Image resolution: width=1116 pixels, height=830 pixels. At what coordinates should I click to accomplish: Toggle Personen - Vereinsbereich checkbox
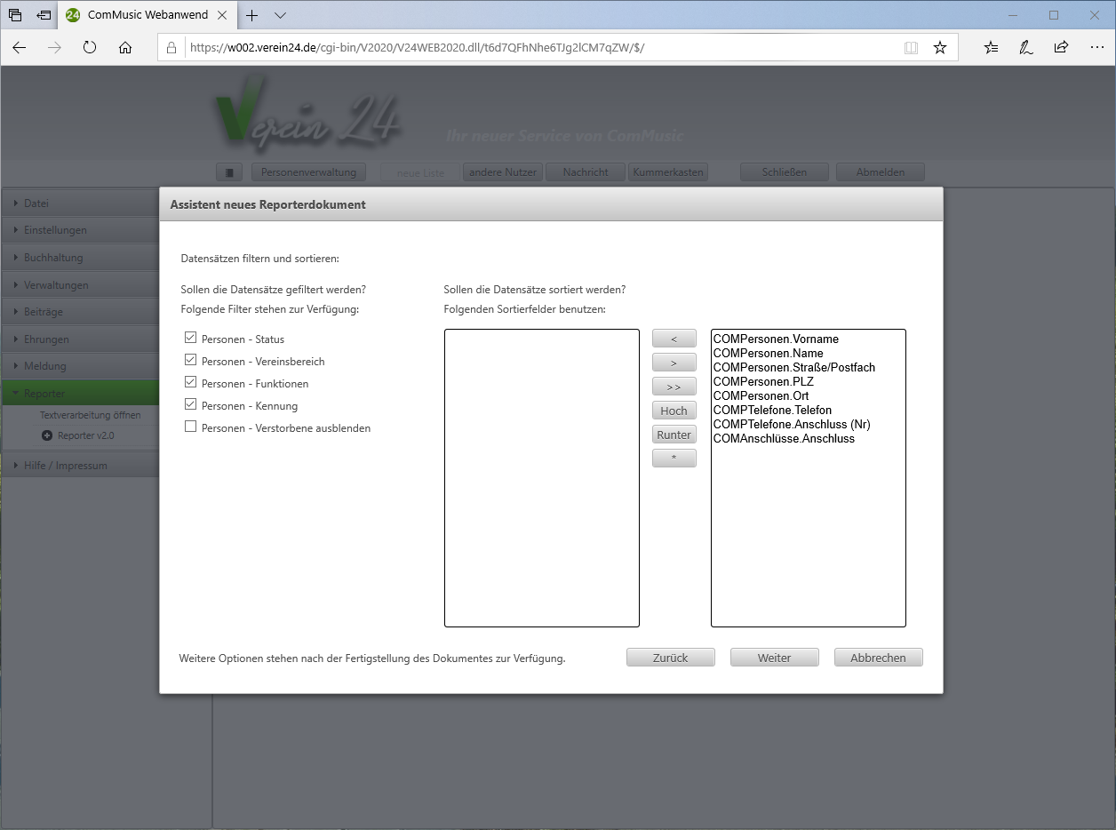coord(190,361)
